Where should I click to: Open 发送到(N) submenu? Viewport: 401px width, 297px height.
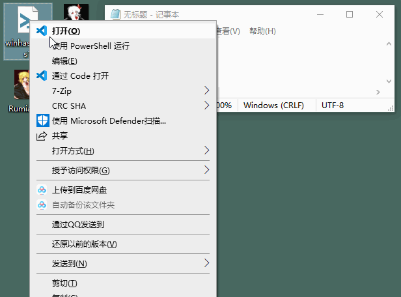click(123, 264)
